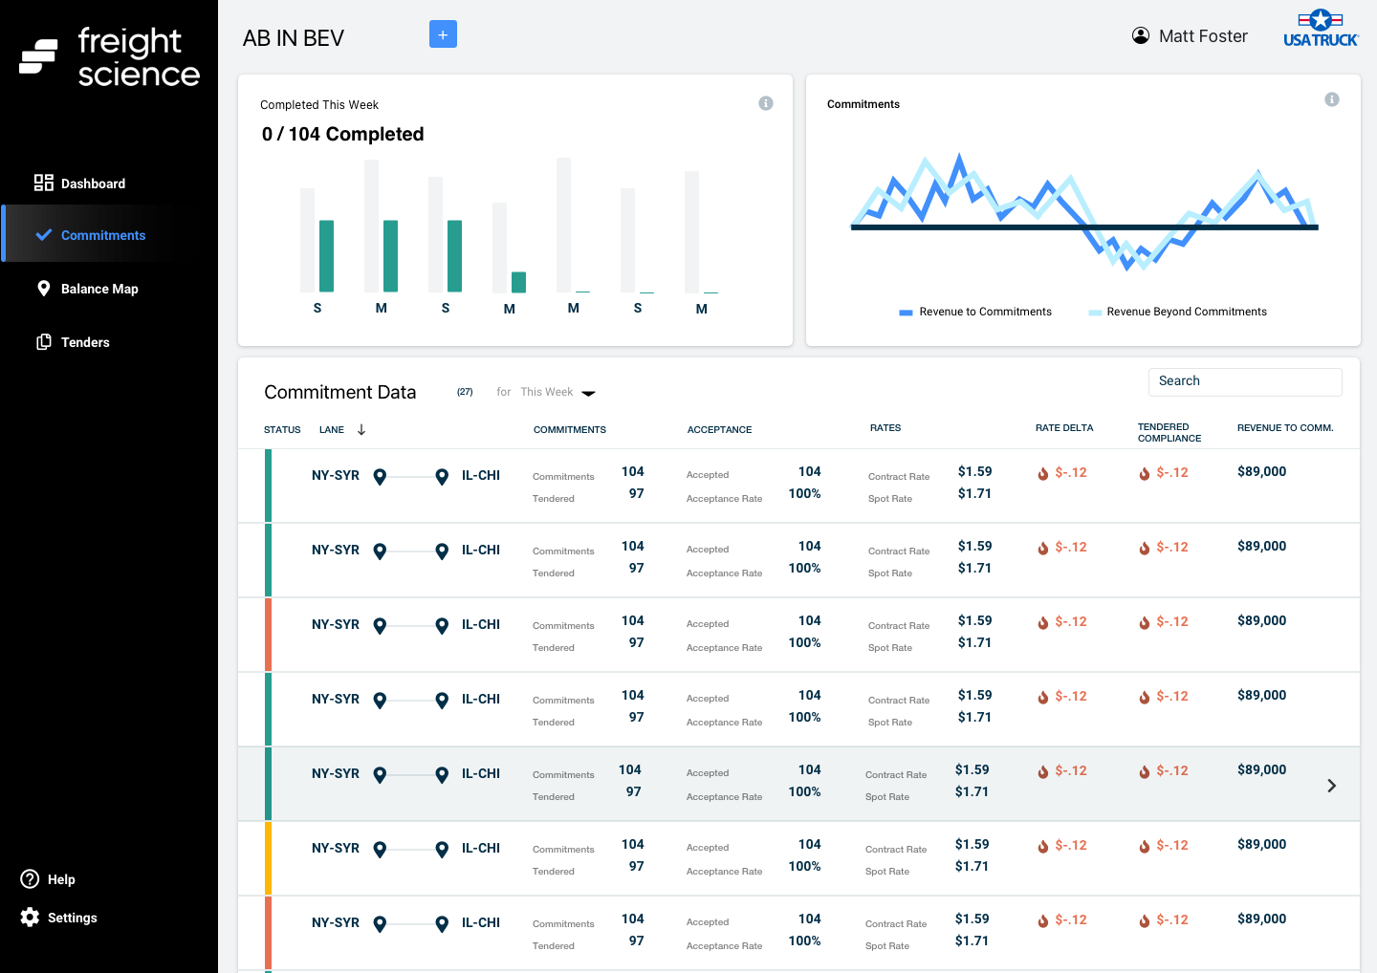Click the green status bar of first row
This screenshot has width=1377, height=973.
pyautogui.click(x=268, y=486)
